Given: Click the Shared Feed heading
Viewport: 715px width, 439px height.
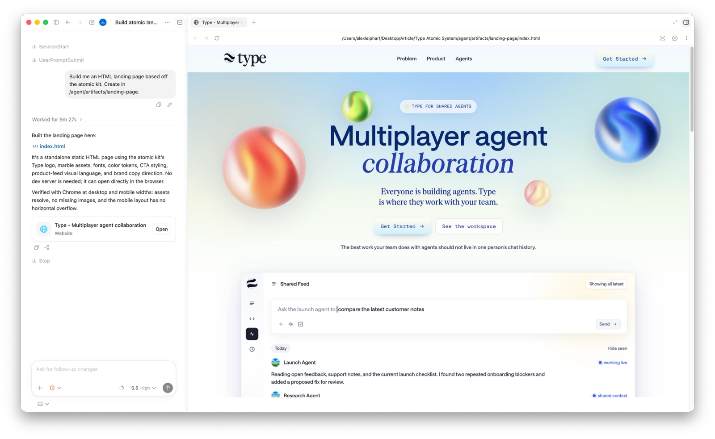Looking at the screenshot, I should coord(294,284).
